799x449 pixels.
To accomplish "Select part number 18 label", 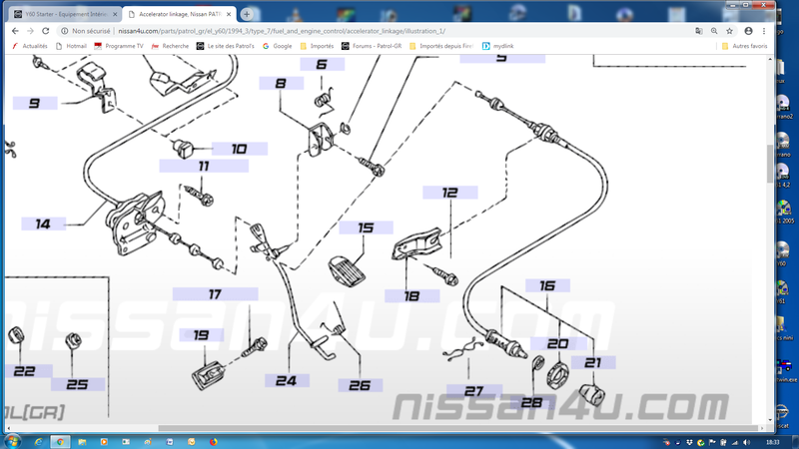I will 411,296.
